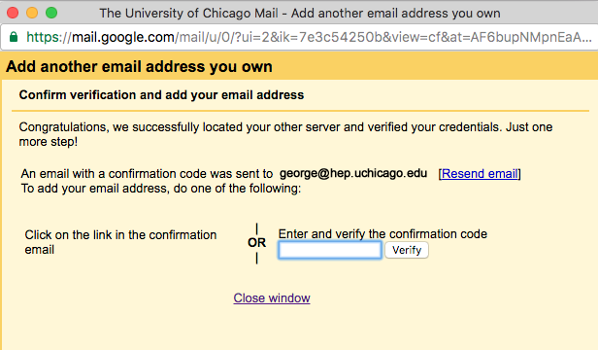Click the yellow minimize window button

coord(32,13)
